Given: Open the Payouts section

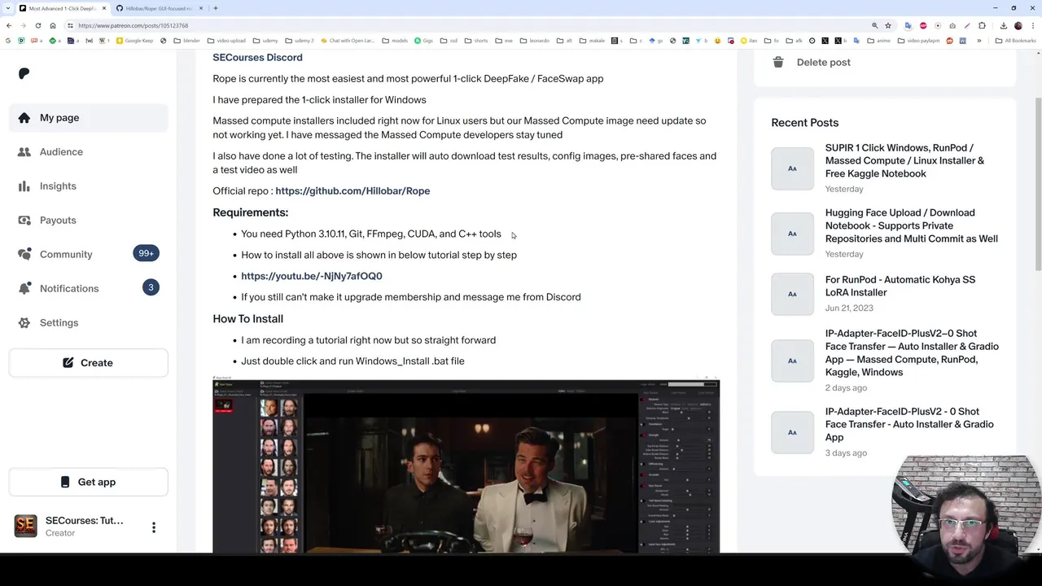Looking at the screenshot, I should [88, 220].
